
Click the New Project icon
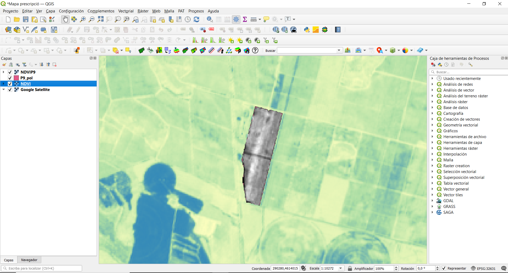pyautogui.click(x=8, y=19)
